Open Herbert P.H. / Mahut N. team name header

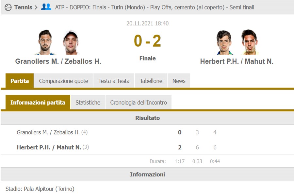point(237,61)
